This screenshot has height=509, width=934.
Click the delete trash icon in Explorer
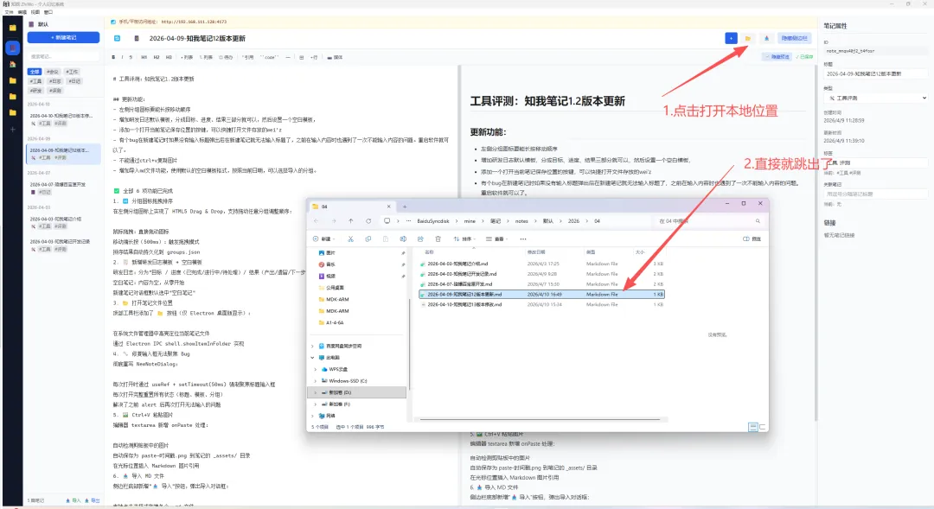click(438, 239)
